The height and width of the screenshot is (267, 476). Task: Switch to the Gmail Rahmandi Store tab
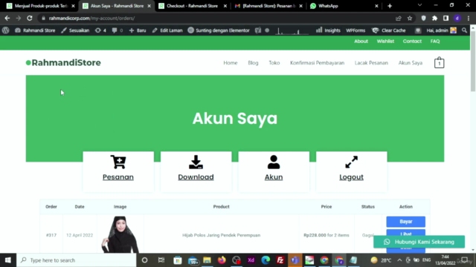(268, 6)
